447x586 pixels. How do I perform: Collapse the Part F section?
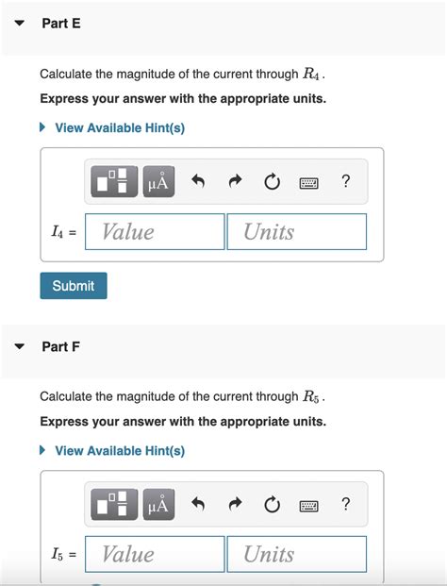coord(20,346)
